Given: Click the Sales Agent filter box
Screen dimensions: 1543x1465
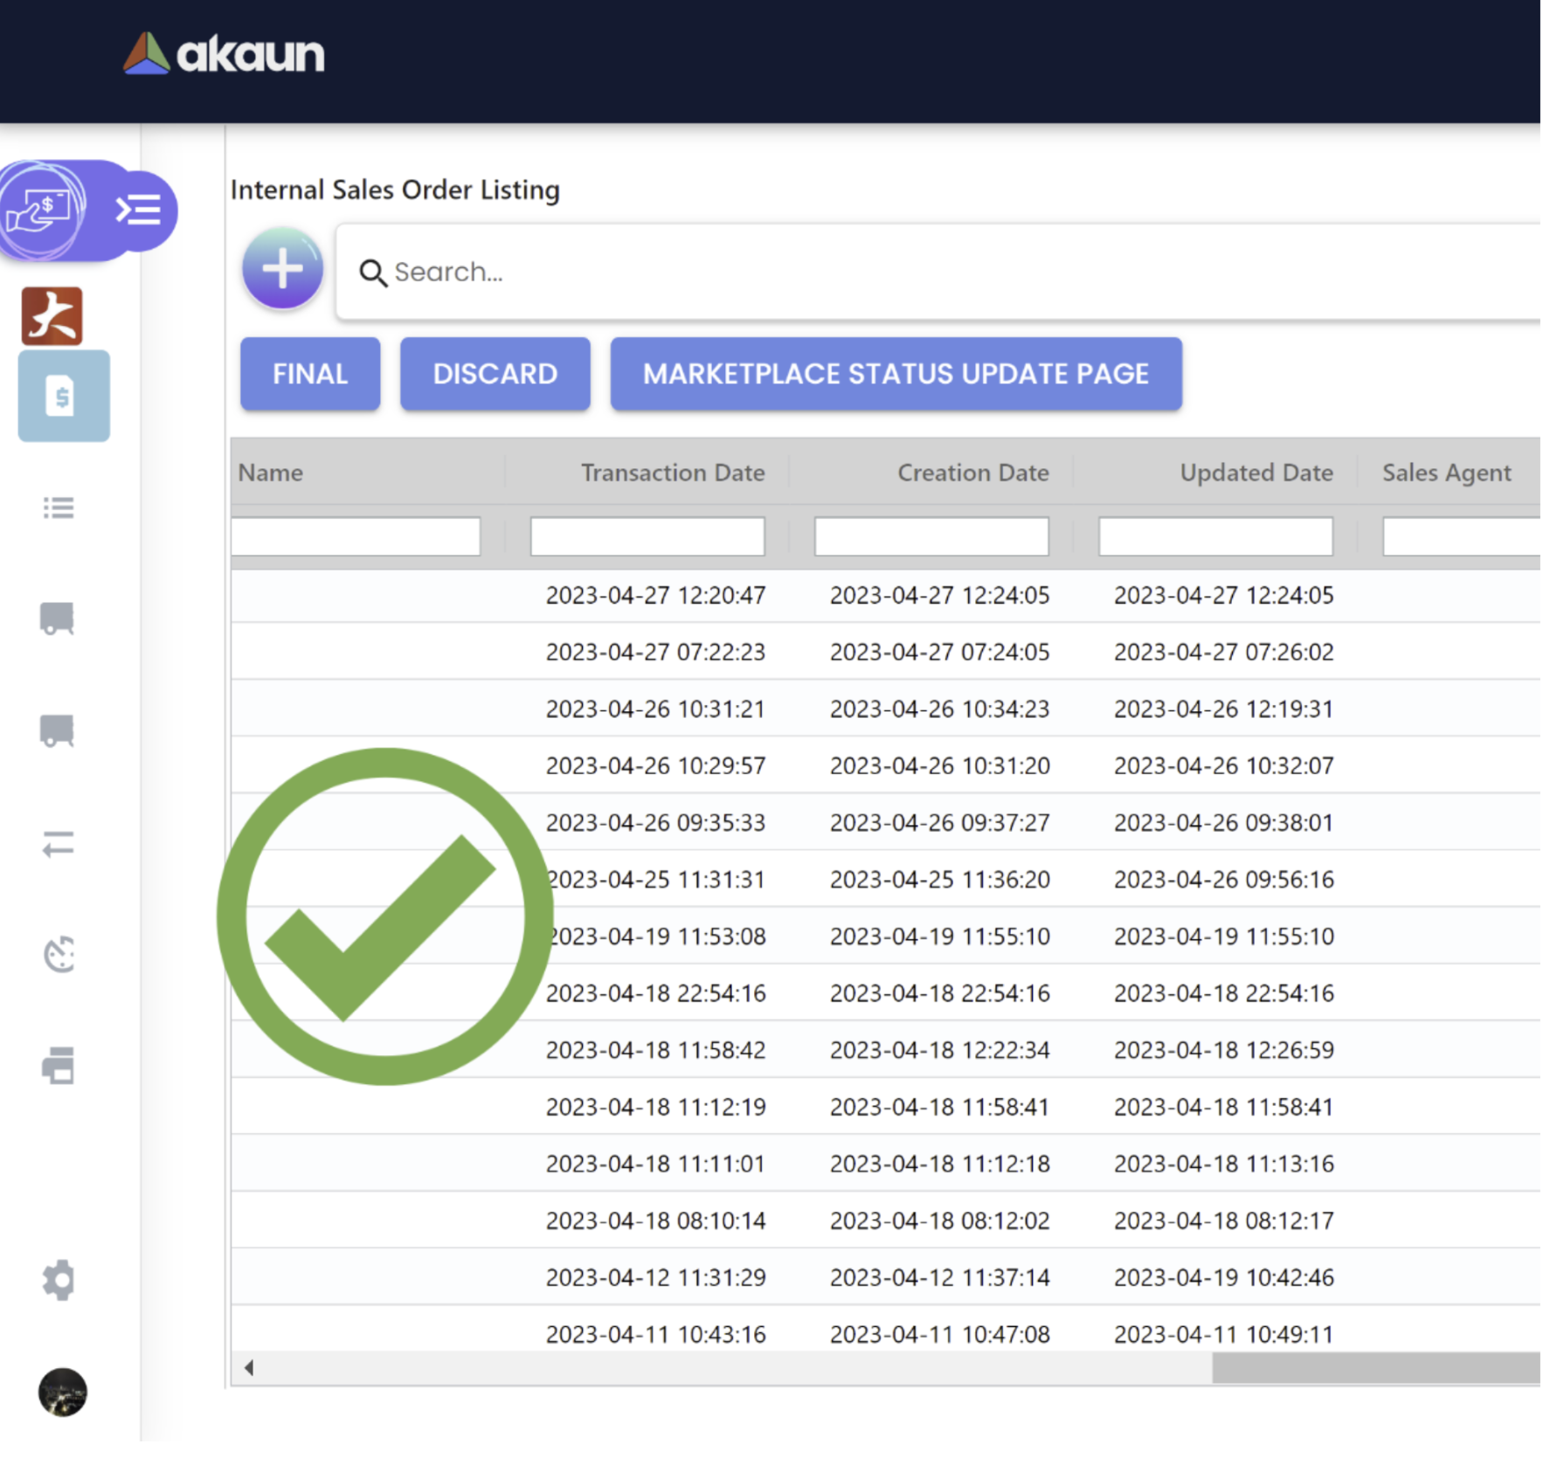Looking at the screenshot, I should point(1461,536).
